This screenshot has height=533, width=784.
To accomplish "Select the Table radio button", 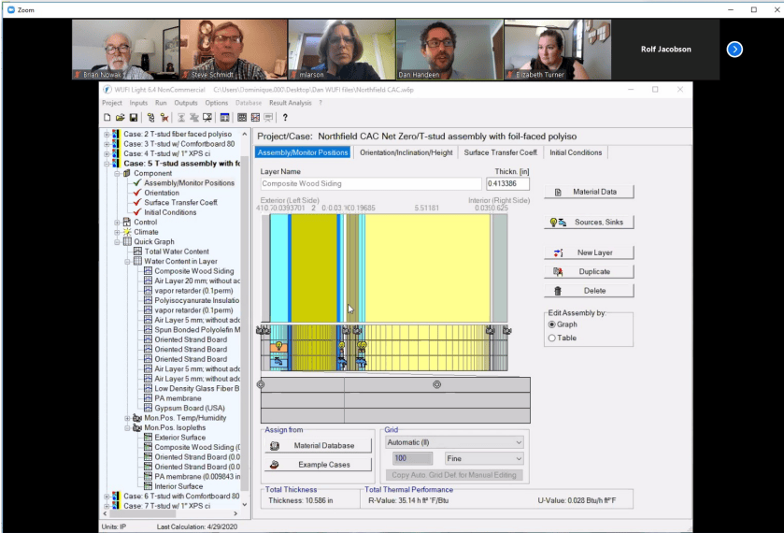I will click(552, 338).
